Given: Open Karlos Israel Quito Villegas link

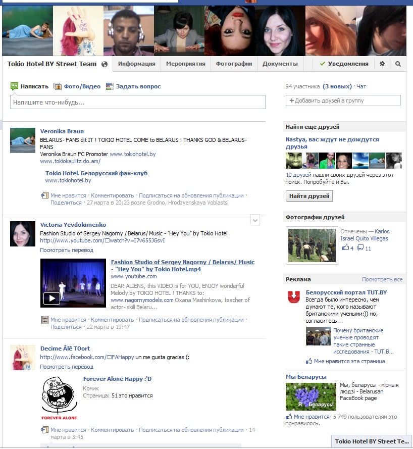Looking at the screenshot, I should pyautogui.click(x=364, y=235).
